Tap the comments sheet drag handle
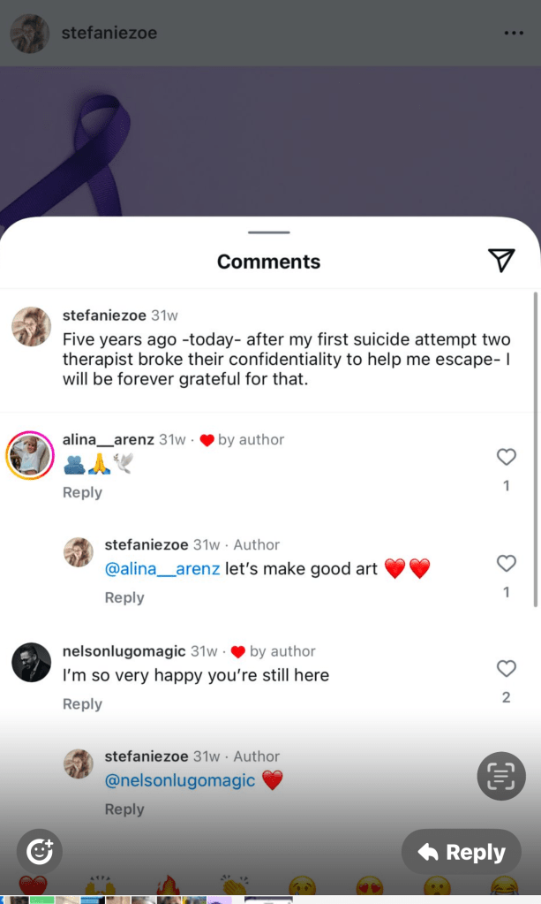 [269, 232]
